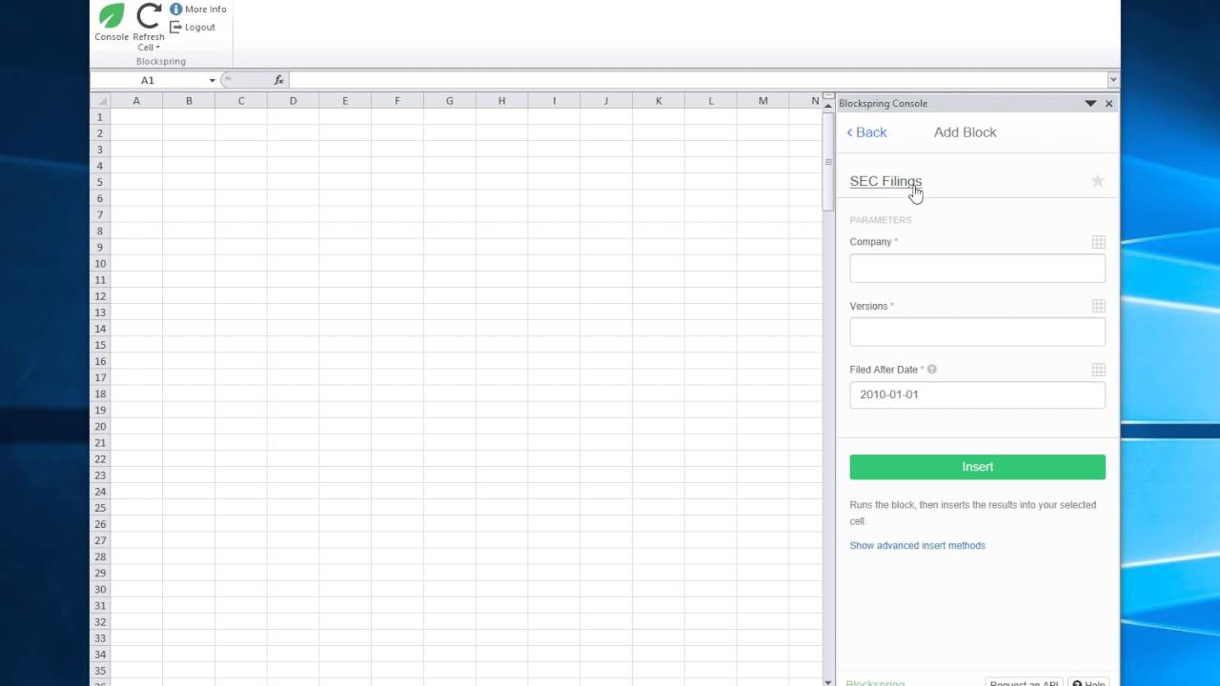Viewport: 1220px width, 686px height.
Task: Click the green Insert button
Action: click(977, 467)
